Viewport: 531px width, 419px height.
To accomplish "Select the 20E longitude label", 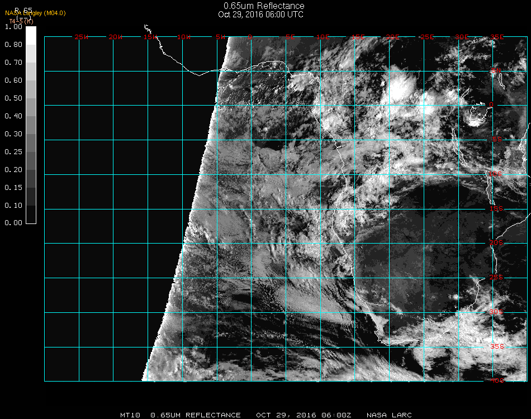I will coord(393,37).
